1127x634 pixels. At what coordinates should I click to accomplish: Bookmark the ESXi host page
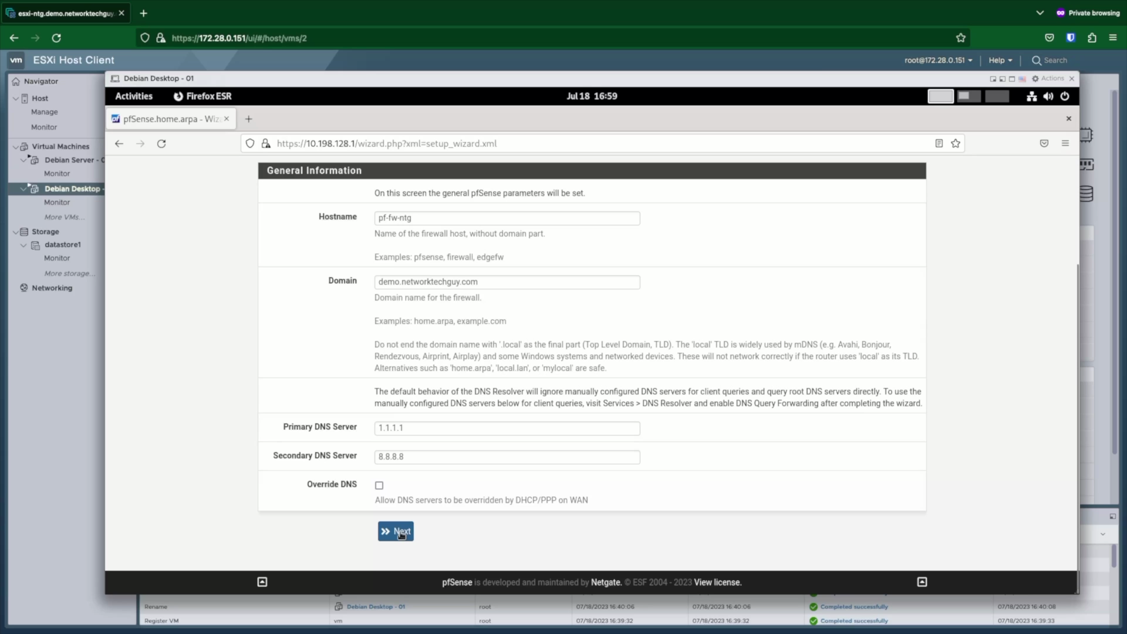pyautogui.click(x=961, y=38)
